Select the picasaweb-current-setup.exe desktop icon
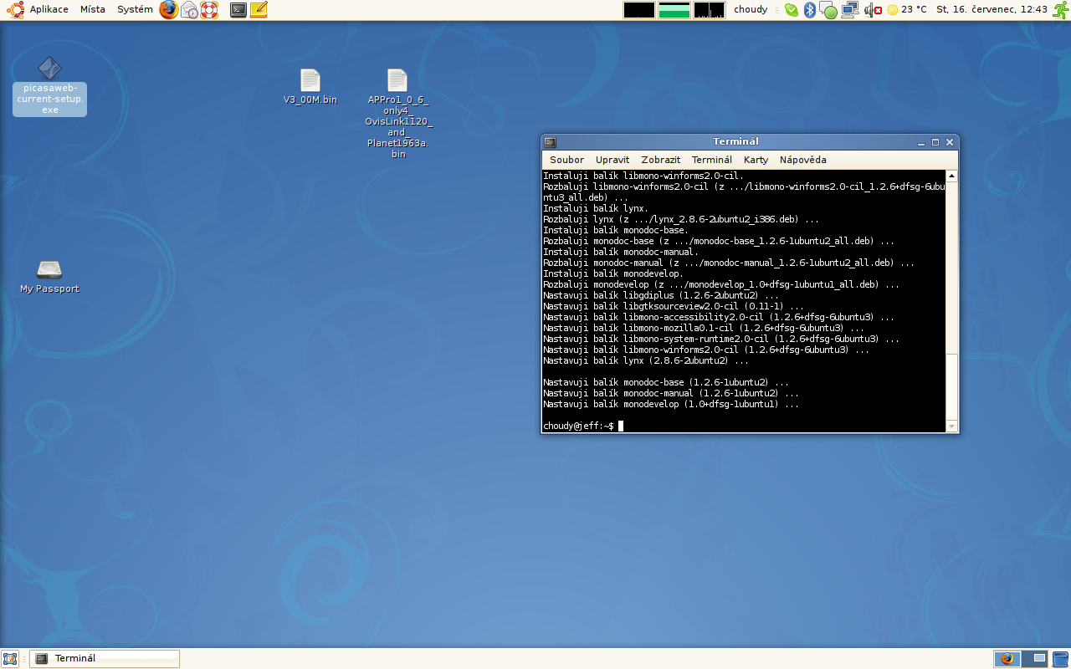 tap(49, 86)
